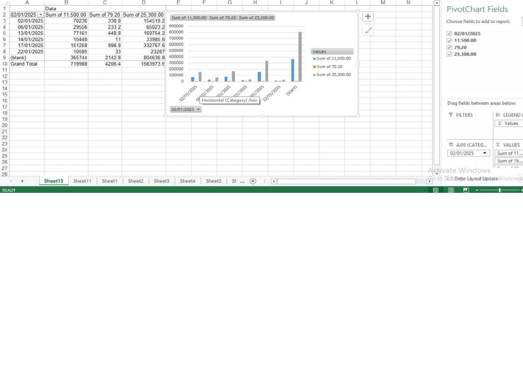Viewport: 523px width, 392px height.
Task: Select cell B7 with value 161258
Action: tap(66, 45)
